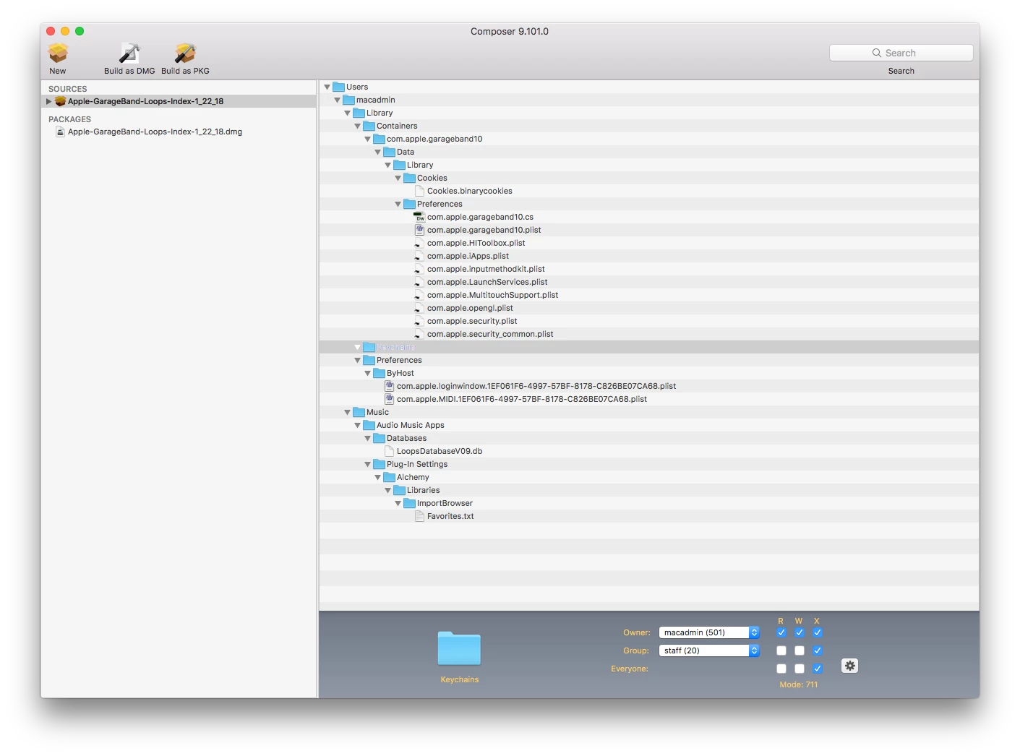Select com.apple.security.plist row
This screenshot has width=1020, height=756.
point(649,321)
